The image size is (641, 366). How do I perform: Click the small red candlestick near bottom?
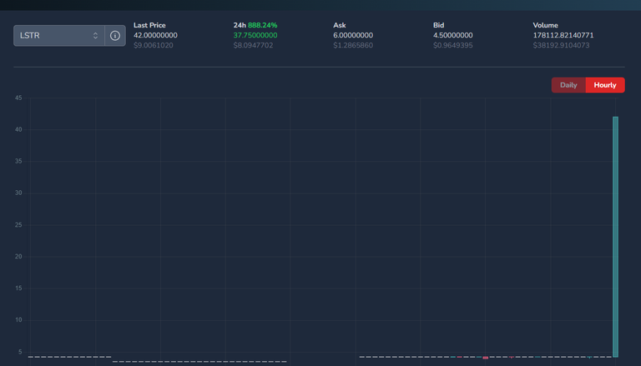coord(485,358)
